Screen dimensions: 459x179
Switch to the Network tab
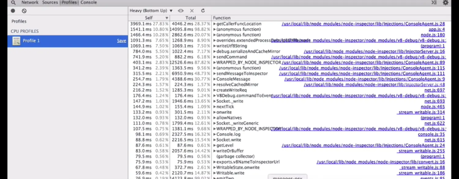[30, 2]
